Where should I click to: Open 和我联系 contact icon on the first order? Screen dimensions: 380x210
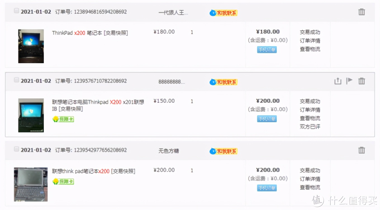(223, 13)
